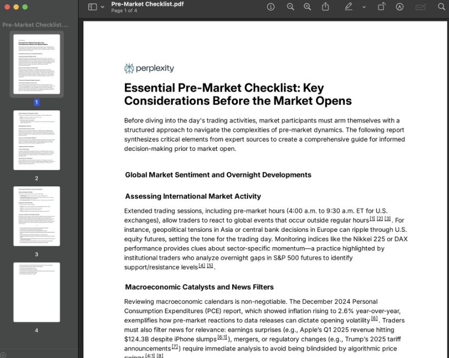Screen dimensions: 449x358
Task: Select the page 2 thumbnail
Action: (37, 140)
